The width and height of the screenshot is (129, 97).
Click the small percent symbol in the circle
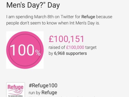[x=38, y=53]
